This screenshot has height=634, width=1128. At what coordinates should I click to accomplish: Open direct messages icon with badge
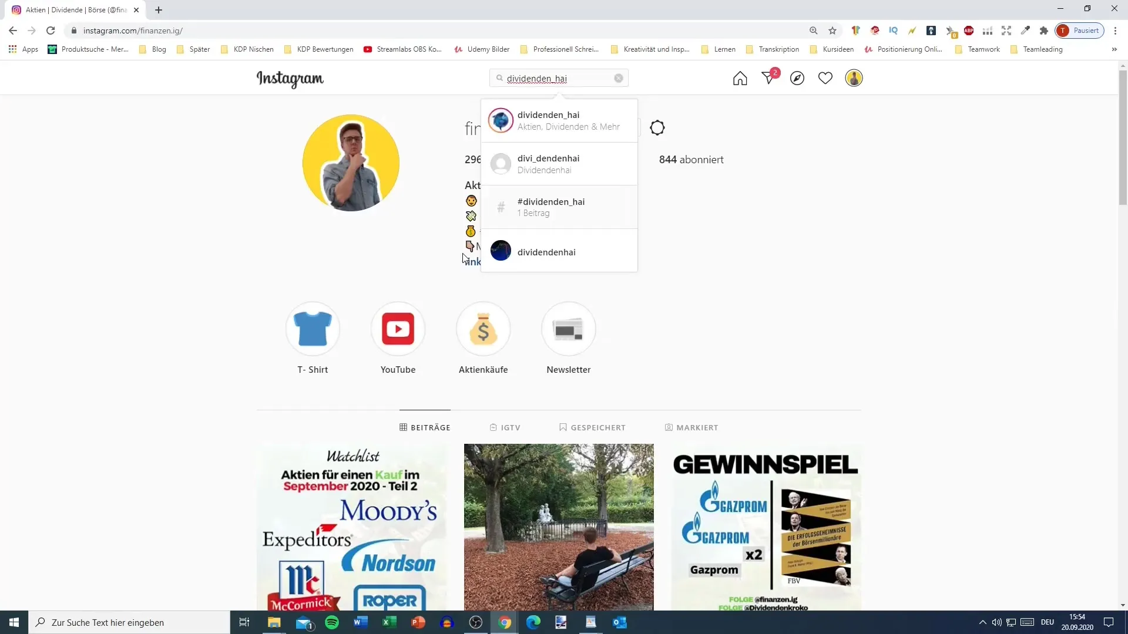(x=770, y=77)
